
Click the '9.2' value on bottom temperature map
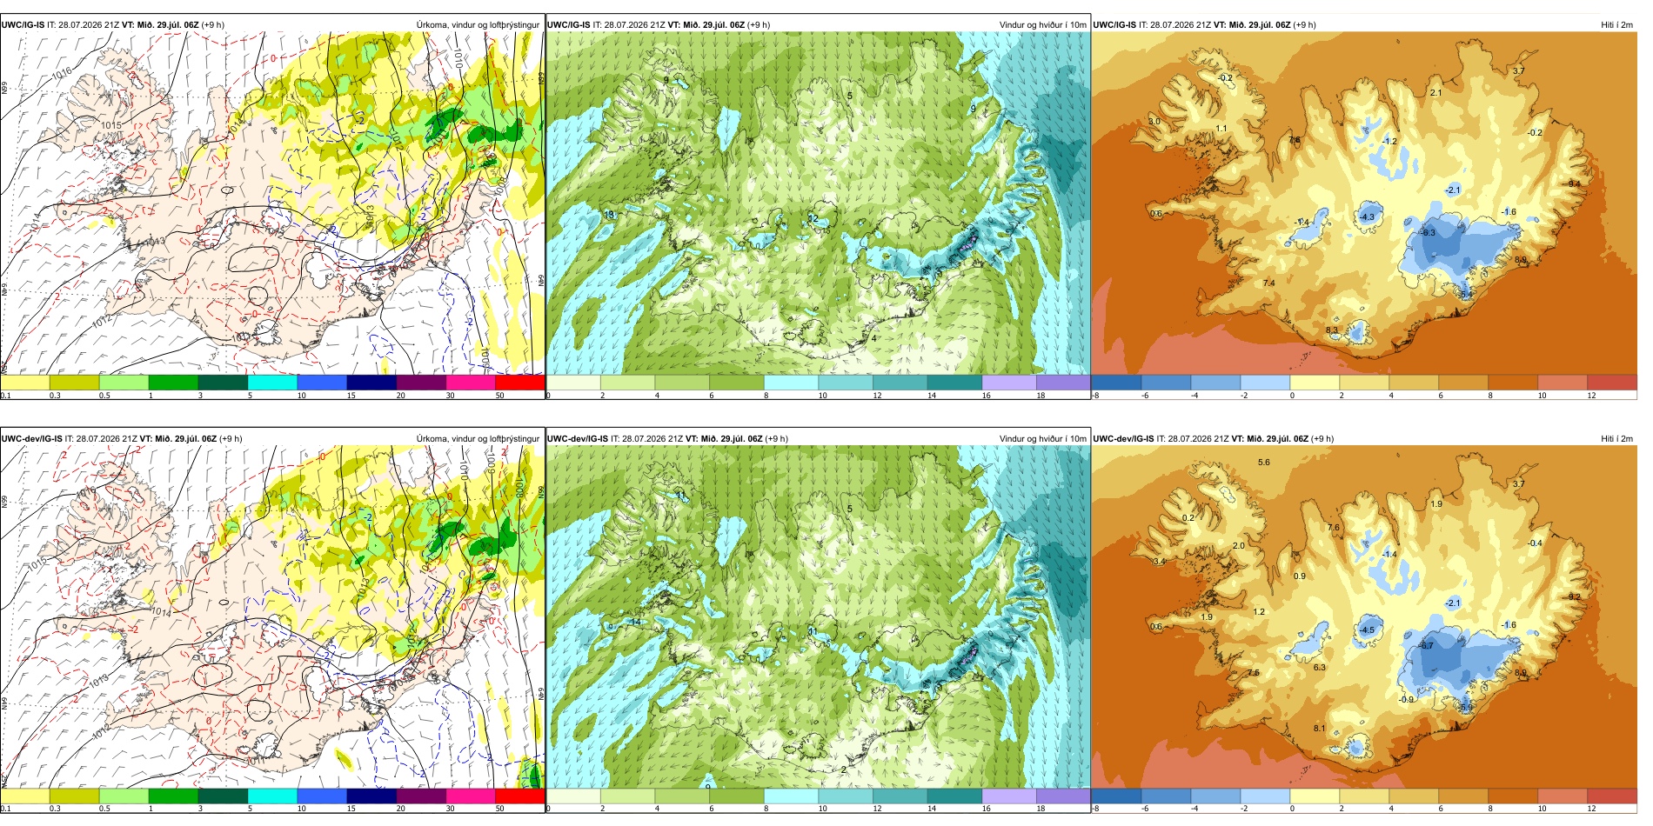click(x=1575, y=597)
